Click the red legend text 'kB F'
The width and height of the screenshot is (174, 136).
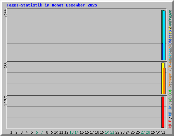click(170, 124)
